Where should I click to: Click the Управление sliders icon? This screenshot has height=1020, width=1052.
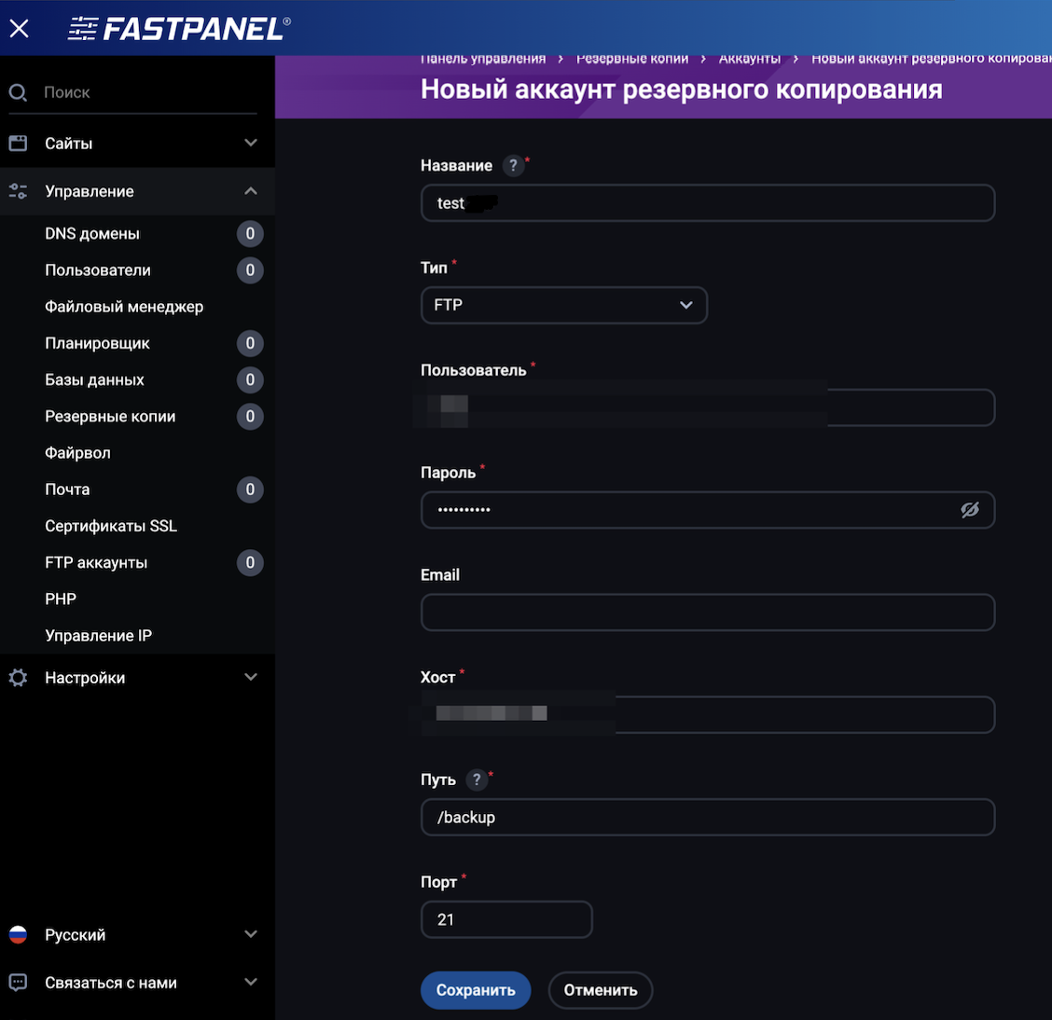pos(18,190)
